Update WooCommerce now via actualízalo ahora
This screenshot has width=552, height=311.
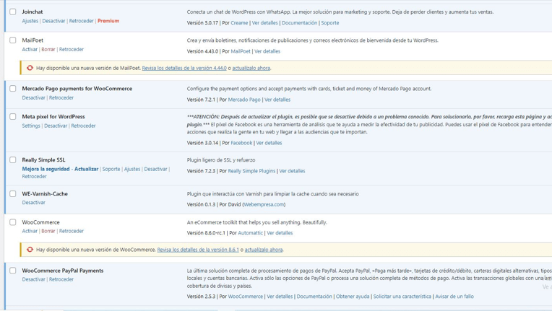click(x=264, y=250)
